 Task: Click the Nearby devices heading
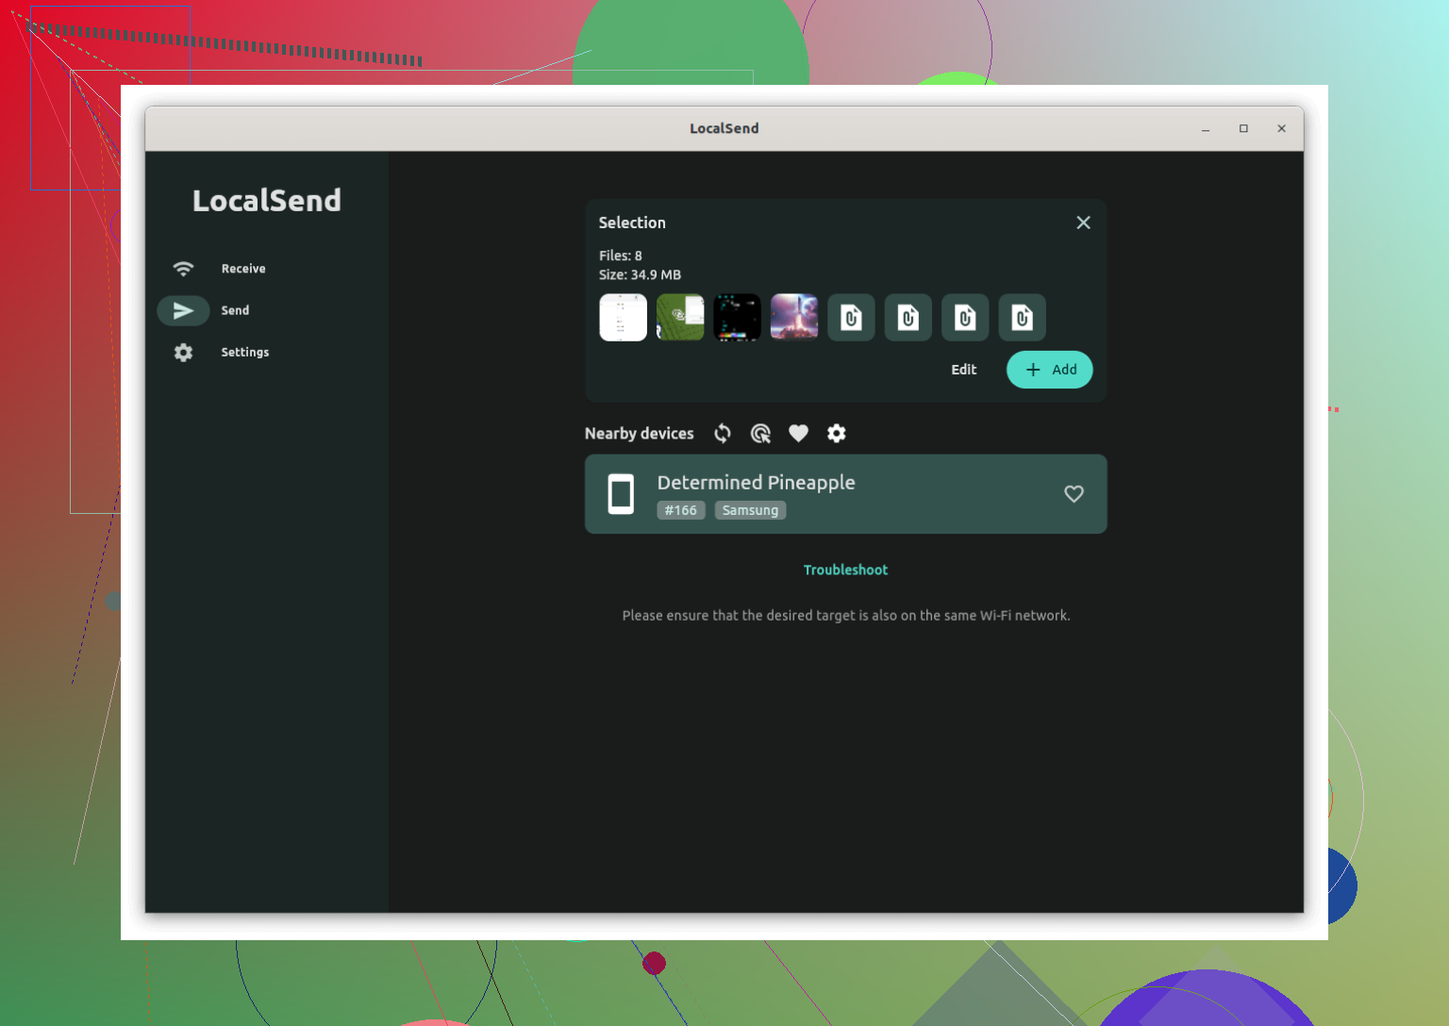[640, 433]
